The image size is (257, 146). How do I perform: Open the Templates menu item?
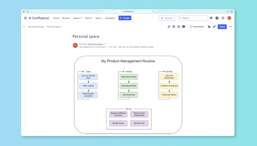coord(110,18)
